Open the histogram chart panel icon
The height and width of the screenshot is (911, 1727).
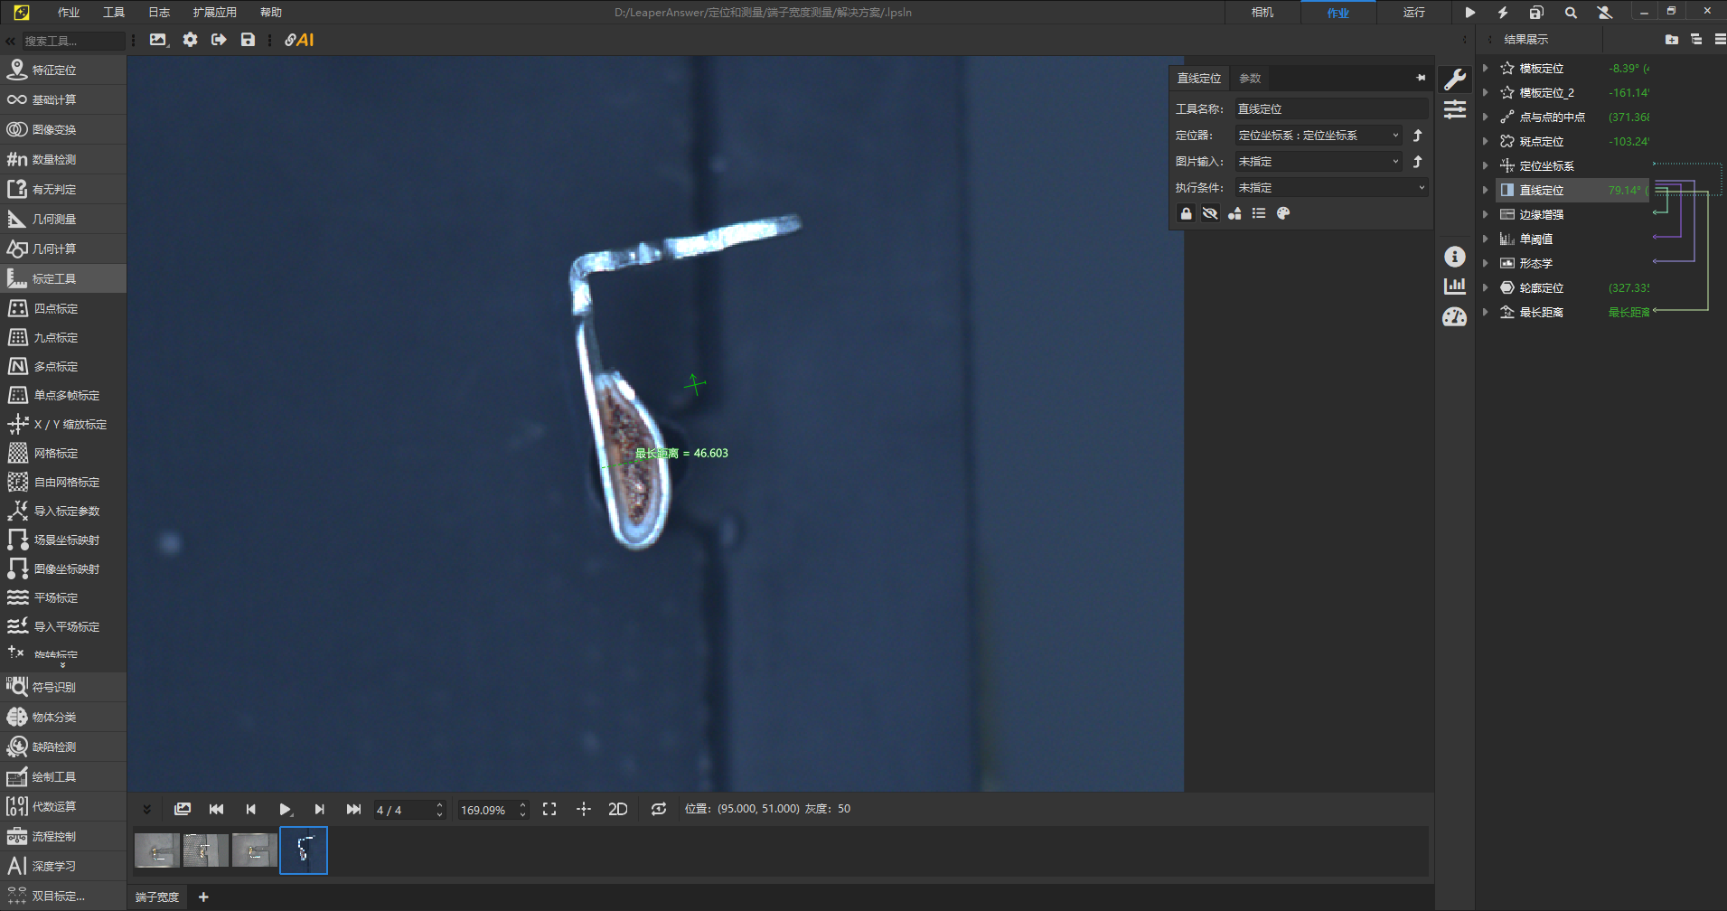[x=1454, y=286]
